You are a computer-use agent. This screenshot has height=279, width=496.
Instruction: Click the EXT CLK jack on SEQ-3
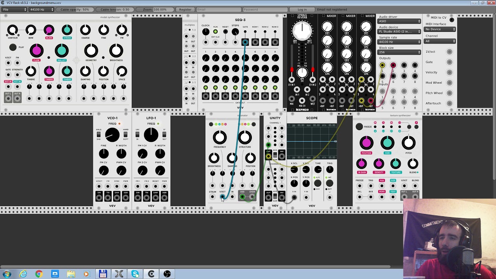tap(215, 42)
